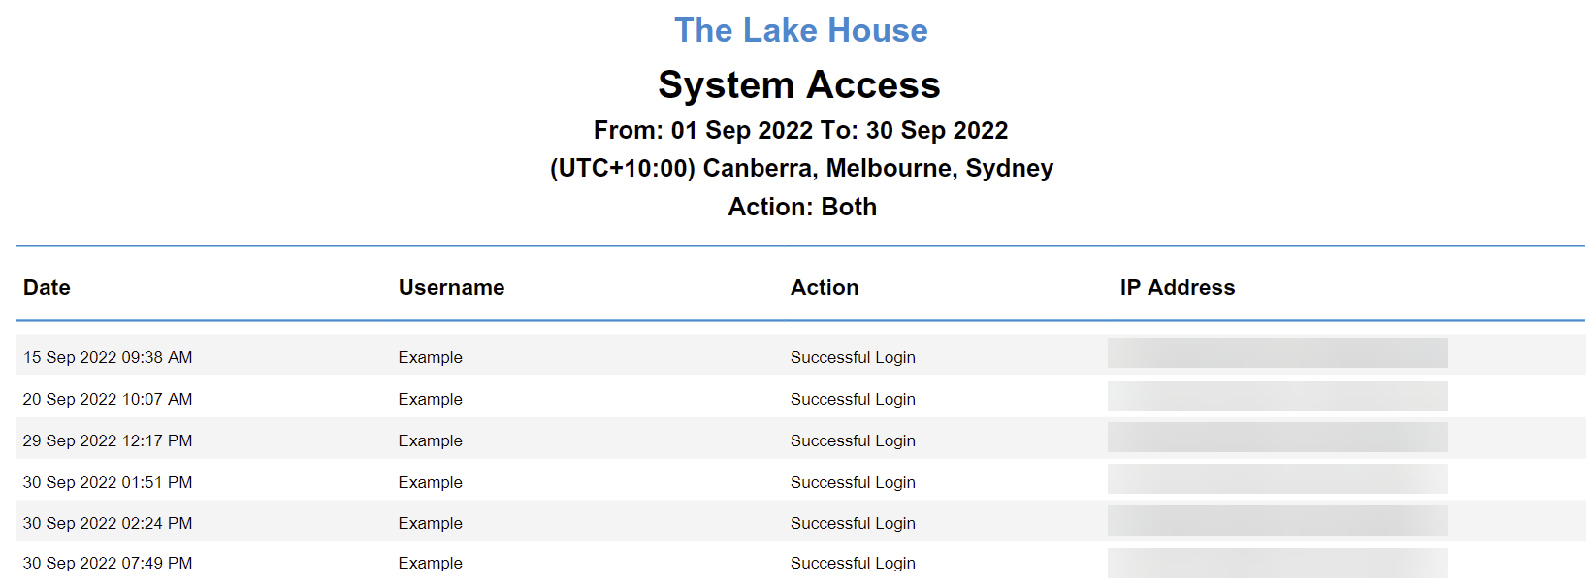Click blurred IP address in the last row

click(1278, 564)
